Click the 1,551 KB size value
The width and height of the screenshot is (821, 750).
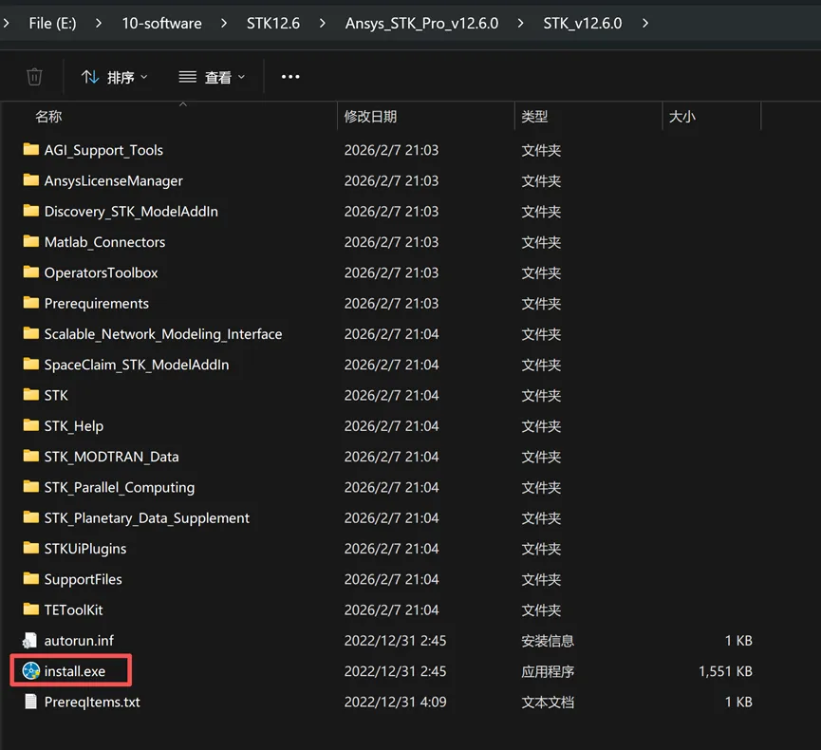tap(725, 671)
